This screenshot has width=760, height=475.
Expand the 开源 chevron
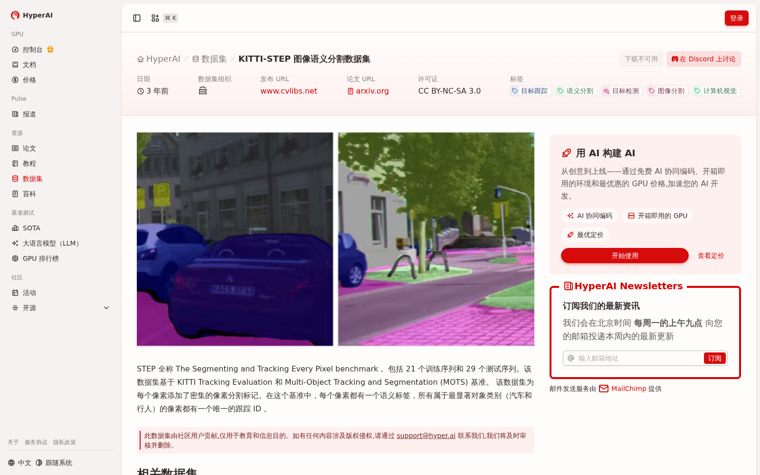click(x=106, y=308)
